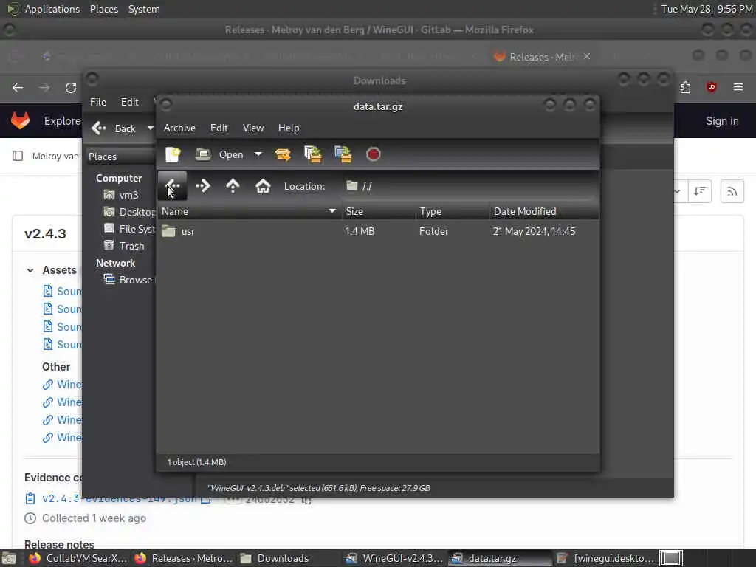This screenshot has width=756, height=567.
Task: Open Edit menu in Downloads window
Action: tap(129, 102)
